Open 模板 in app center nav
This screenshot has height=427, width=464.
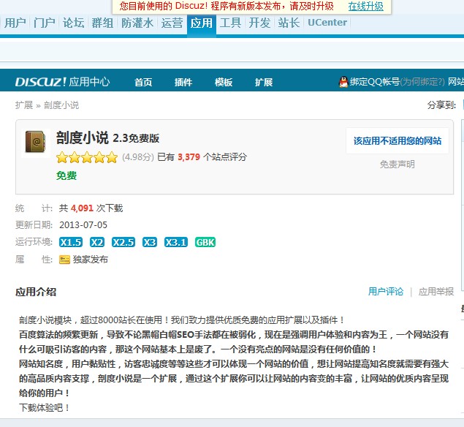[x=224, y=82]
